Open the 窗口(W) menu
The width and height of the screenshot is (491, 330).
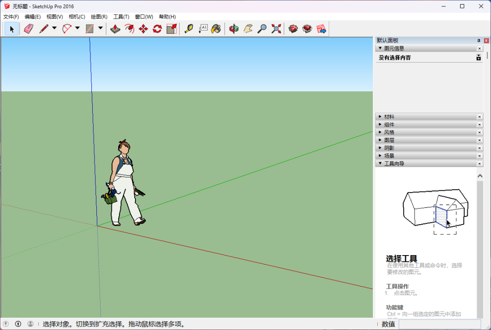(144, 17)
